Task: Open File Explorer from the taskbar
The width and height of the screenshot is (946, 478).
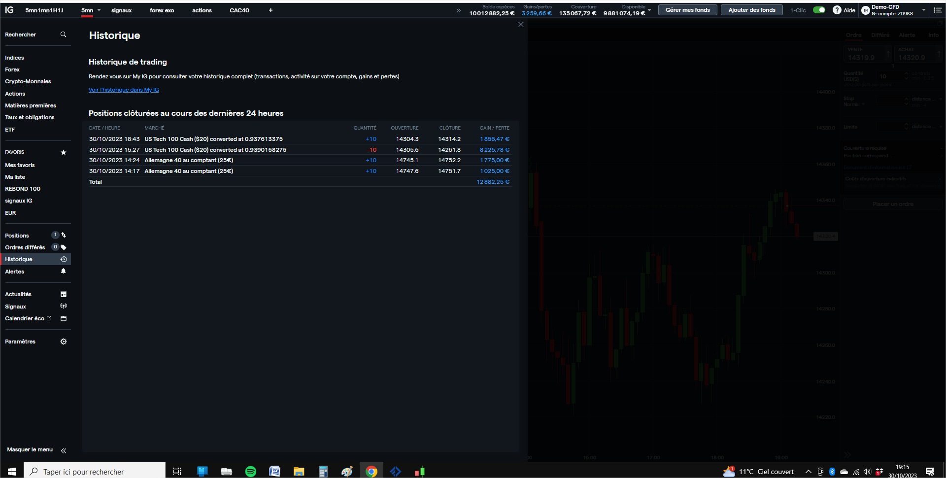Action: tap(299, 472)
